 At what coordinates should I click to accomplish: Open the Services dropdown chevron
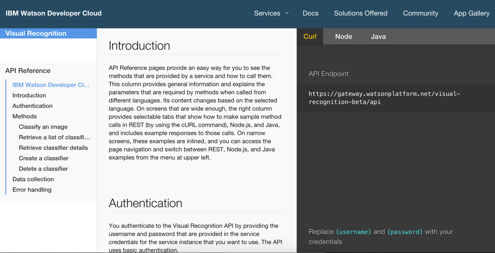click(x=287, y=13)
